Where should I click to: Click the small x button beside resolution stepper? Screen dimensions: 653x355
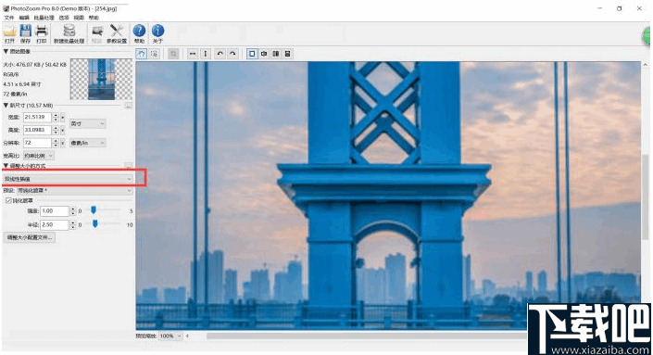63,143
